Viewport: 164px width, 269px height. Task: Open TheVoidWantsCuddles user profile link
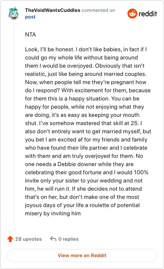pos(52,10)
